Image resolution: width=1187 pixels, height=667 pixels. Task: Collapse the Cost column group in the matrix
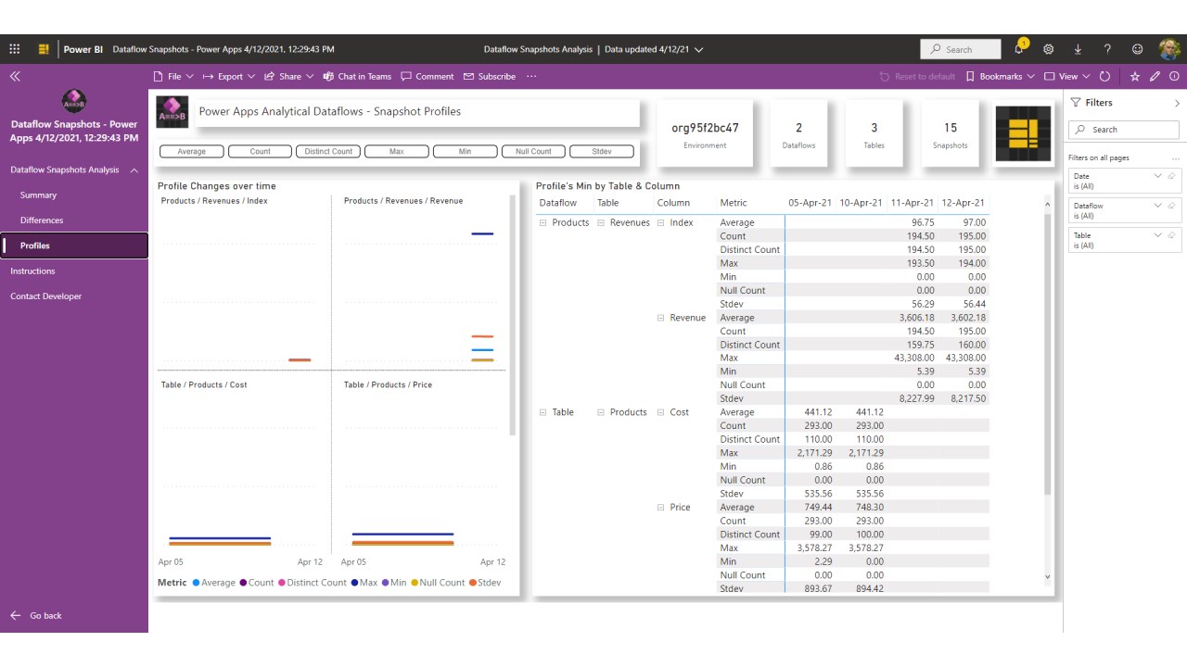tap(661, 412)
